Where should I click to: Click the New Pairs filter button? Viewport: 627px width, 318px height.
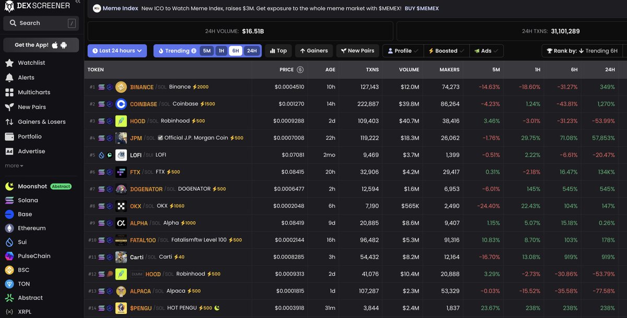357,51
